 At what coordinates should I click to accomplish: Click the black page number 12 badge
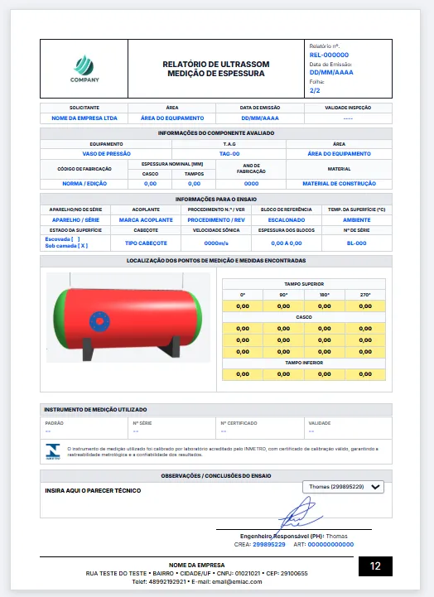coord(375,566)
